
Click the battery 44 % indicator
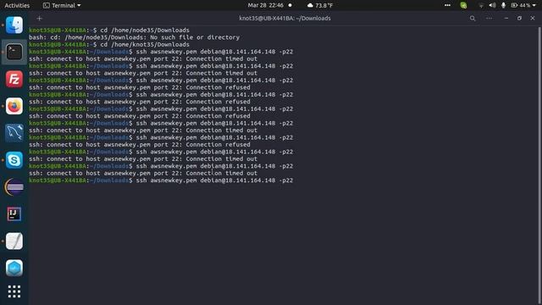pos(521,5)
